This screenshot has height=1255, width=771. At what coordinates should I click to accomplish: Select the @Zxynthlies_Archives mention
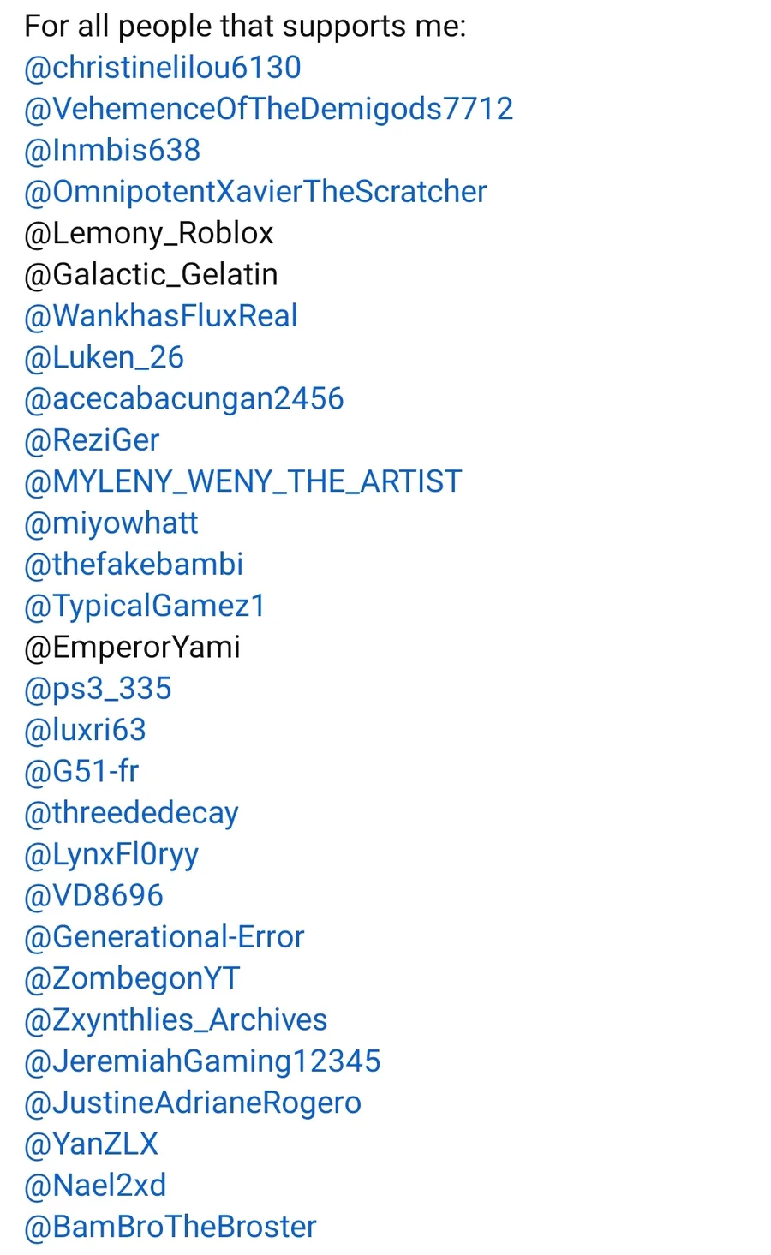176,1020
